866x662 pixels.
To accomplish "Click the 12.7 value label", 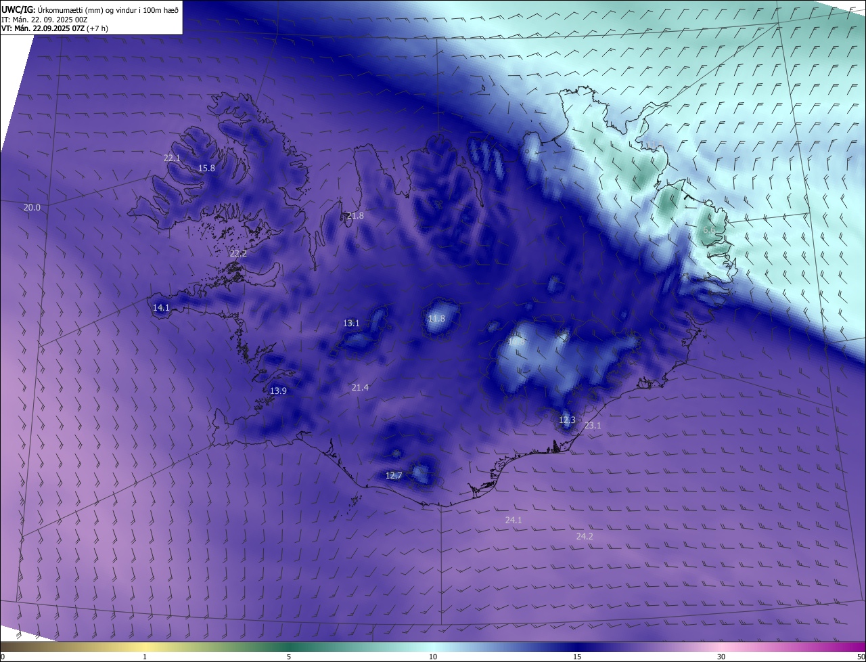I will tap(394, 476).
